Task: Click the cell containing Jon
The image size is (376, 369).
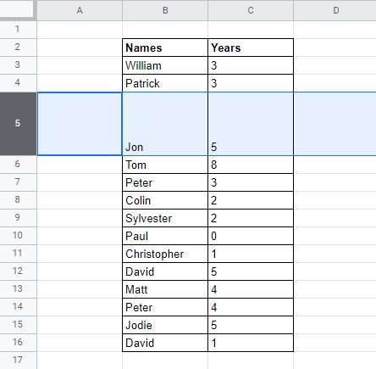Action: 165,124
